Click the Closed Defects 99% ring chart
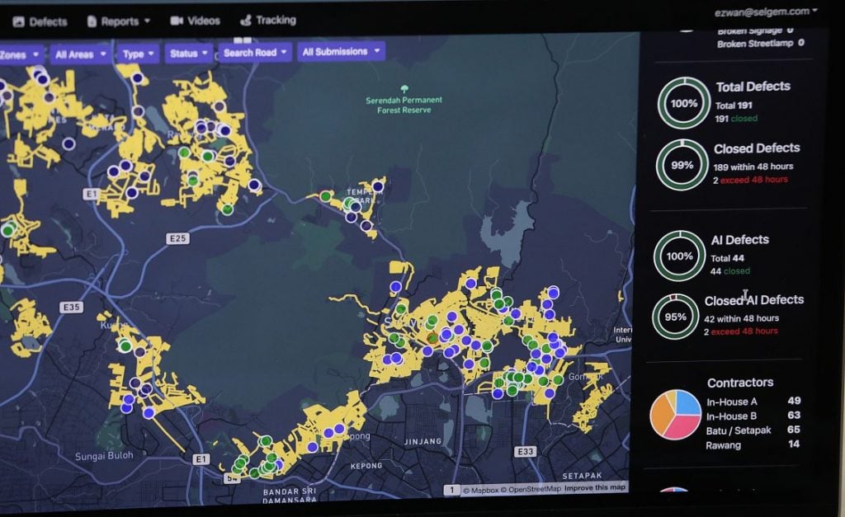Image resolution: width=845 pixels, height=517 pixels. (x=682, y=165)
